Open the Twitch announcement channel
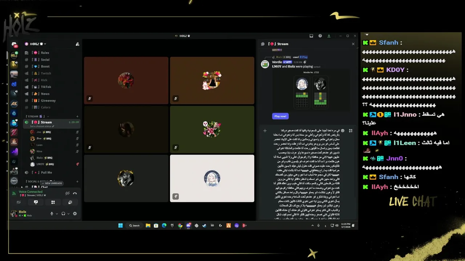The image size is (465, 261). (x=52, y=73)
